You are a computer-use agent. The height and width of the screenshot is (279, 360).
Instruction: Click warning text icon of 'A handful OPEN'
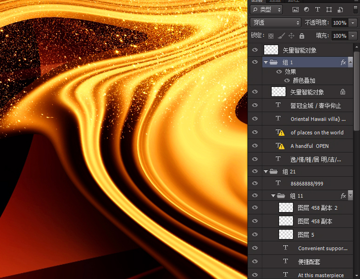(280, 146)
